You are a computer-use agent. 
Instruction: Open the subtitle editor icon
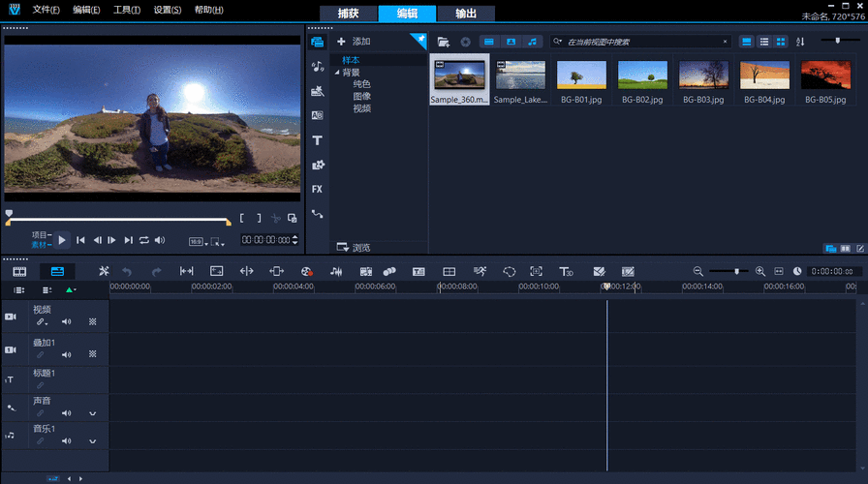[x=418, y=272]
